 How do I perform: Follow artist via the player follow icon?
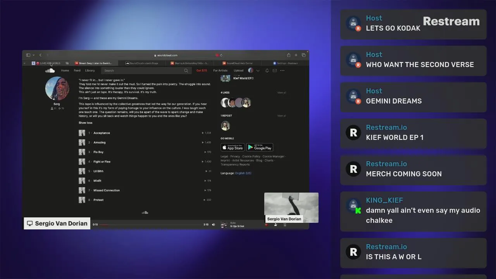click(276, 225)
